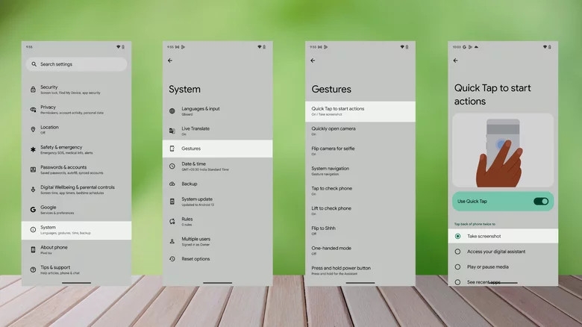Image resolution: width=582 pixels, height=327 pixels.
Task: Click the Search settings field
Action: point(76,64)
